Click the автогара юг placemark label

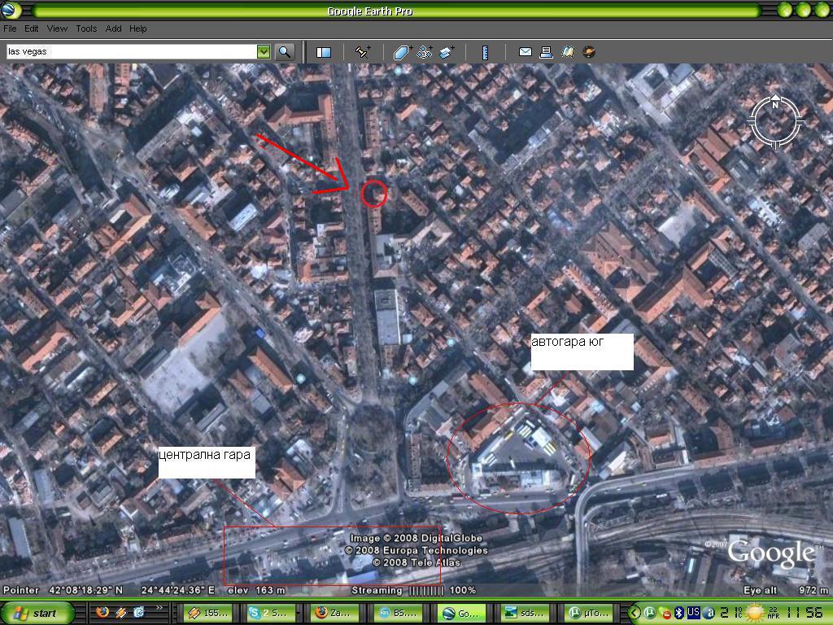582,352
